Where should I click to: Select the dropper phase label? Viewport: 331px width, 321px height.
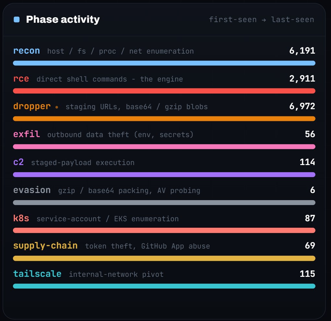[x=32, y=106]
